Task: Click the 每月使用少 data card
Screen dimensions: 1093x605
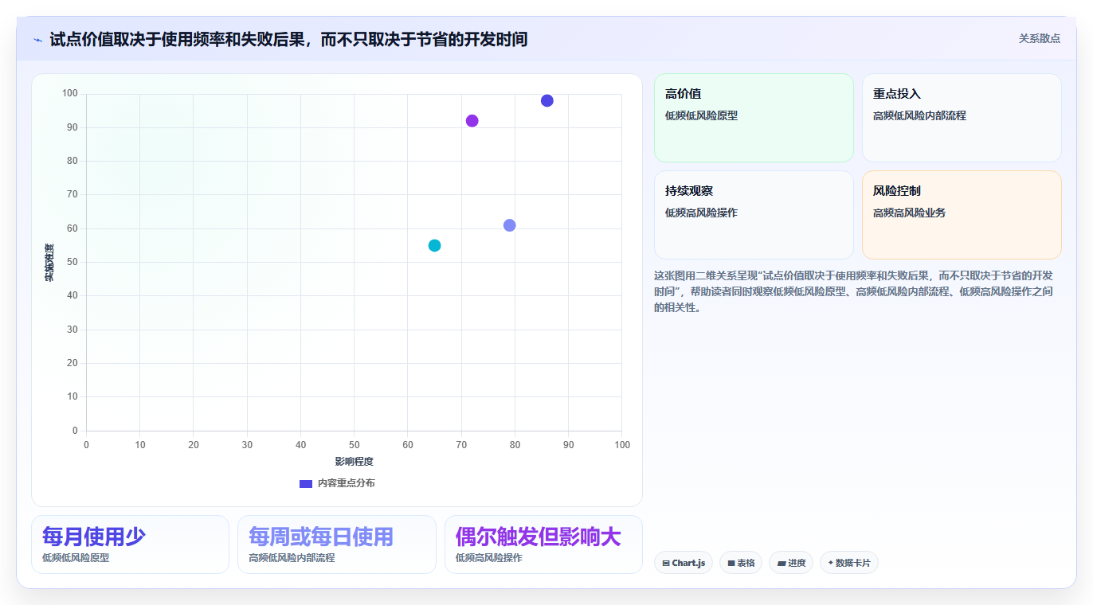Action: pyautogui.click(x=130, y=544)
